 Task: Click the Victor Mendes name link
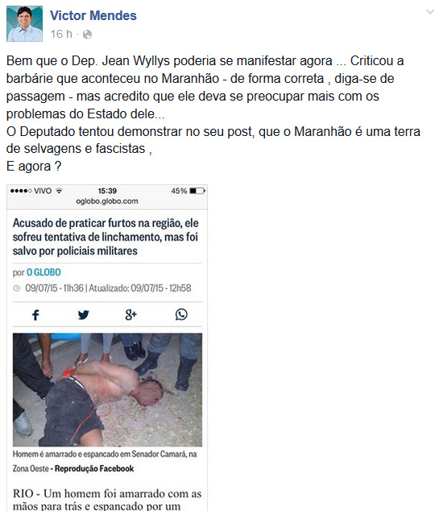pyautogui.click(x=93, y=15)
